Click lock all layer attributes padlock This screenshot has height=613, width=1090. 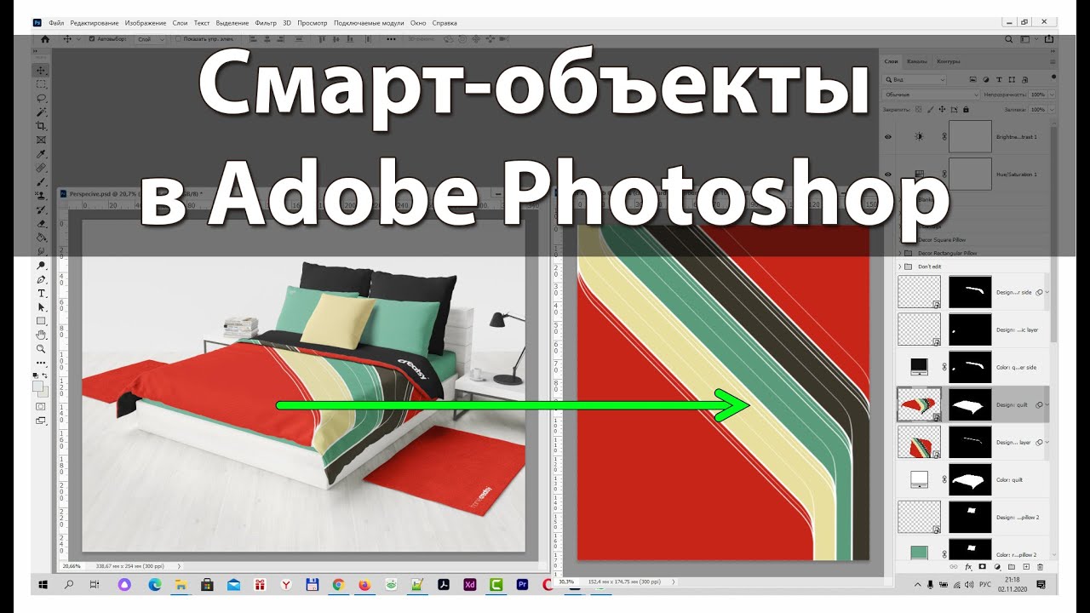click(966, 110)
